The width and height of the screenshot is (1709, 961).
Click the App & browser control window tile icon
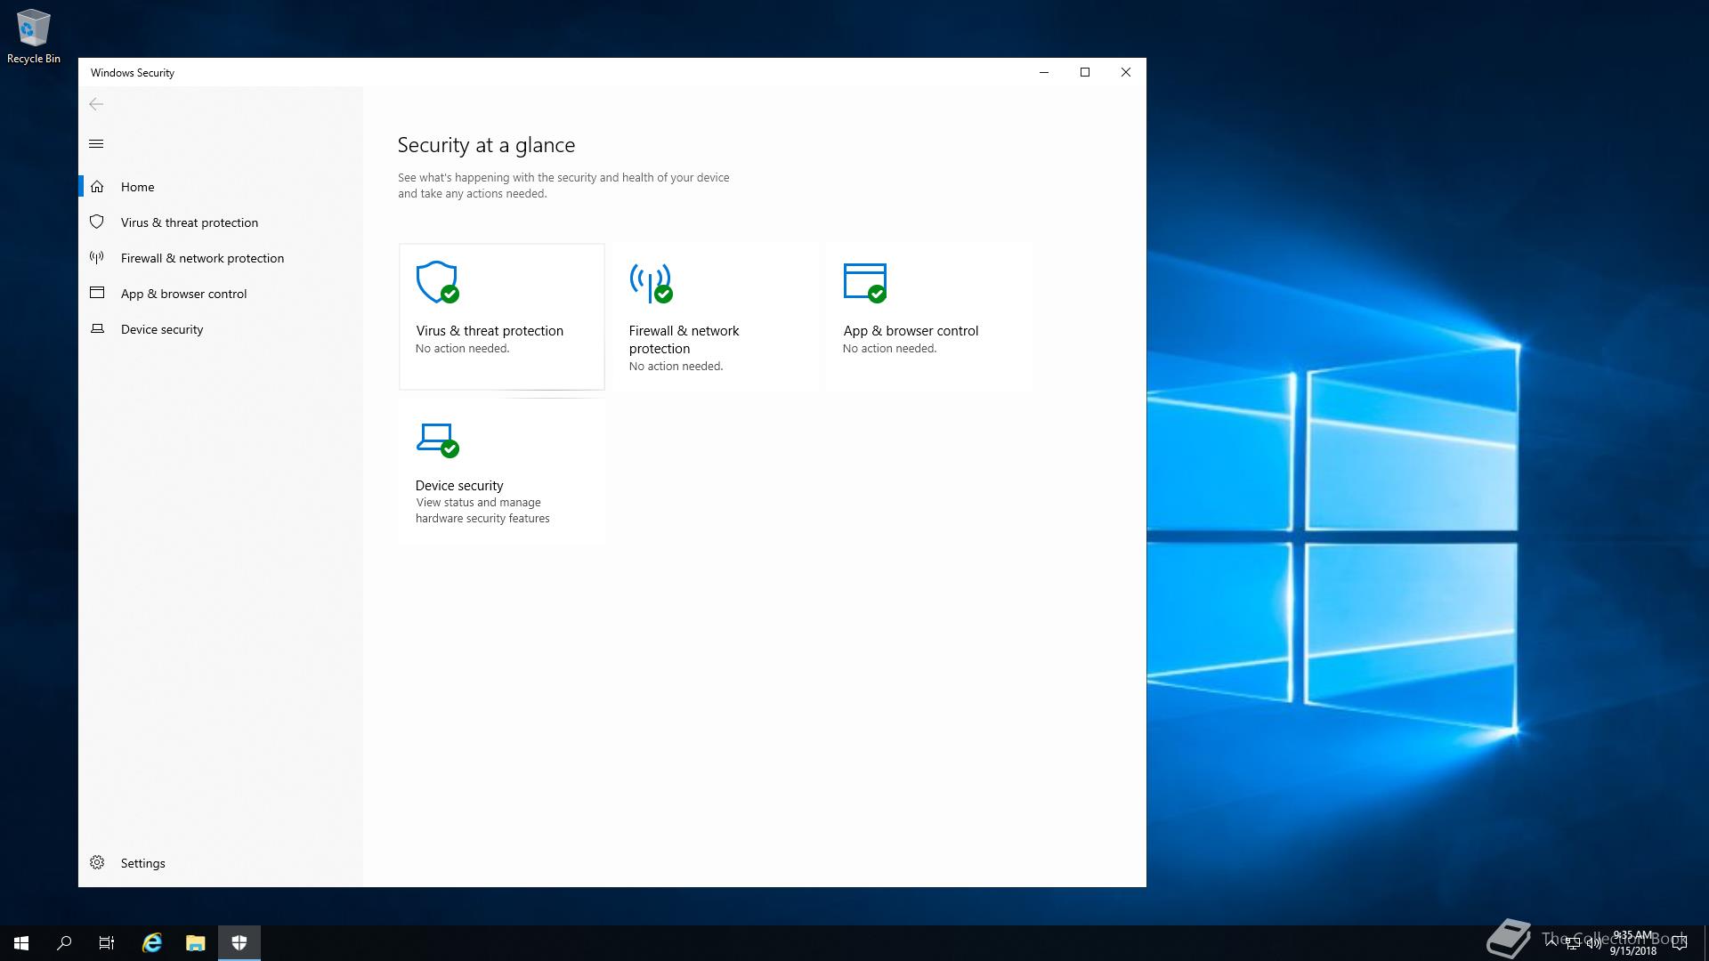point(864,282)
